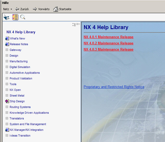Click the Ship Design book icon

[7, 101]
